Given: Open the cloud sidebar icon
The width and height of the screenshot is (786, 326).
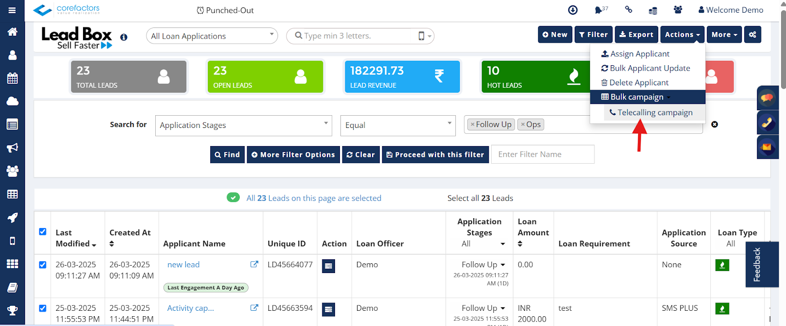Looking at the screenshot, I should point(12,101).
